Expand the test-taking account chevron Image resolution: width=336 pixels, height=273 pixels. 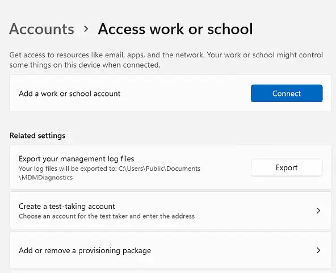(318, 211)
